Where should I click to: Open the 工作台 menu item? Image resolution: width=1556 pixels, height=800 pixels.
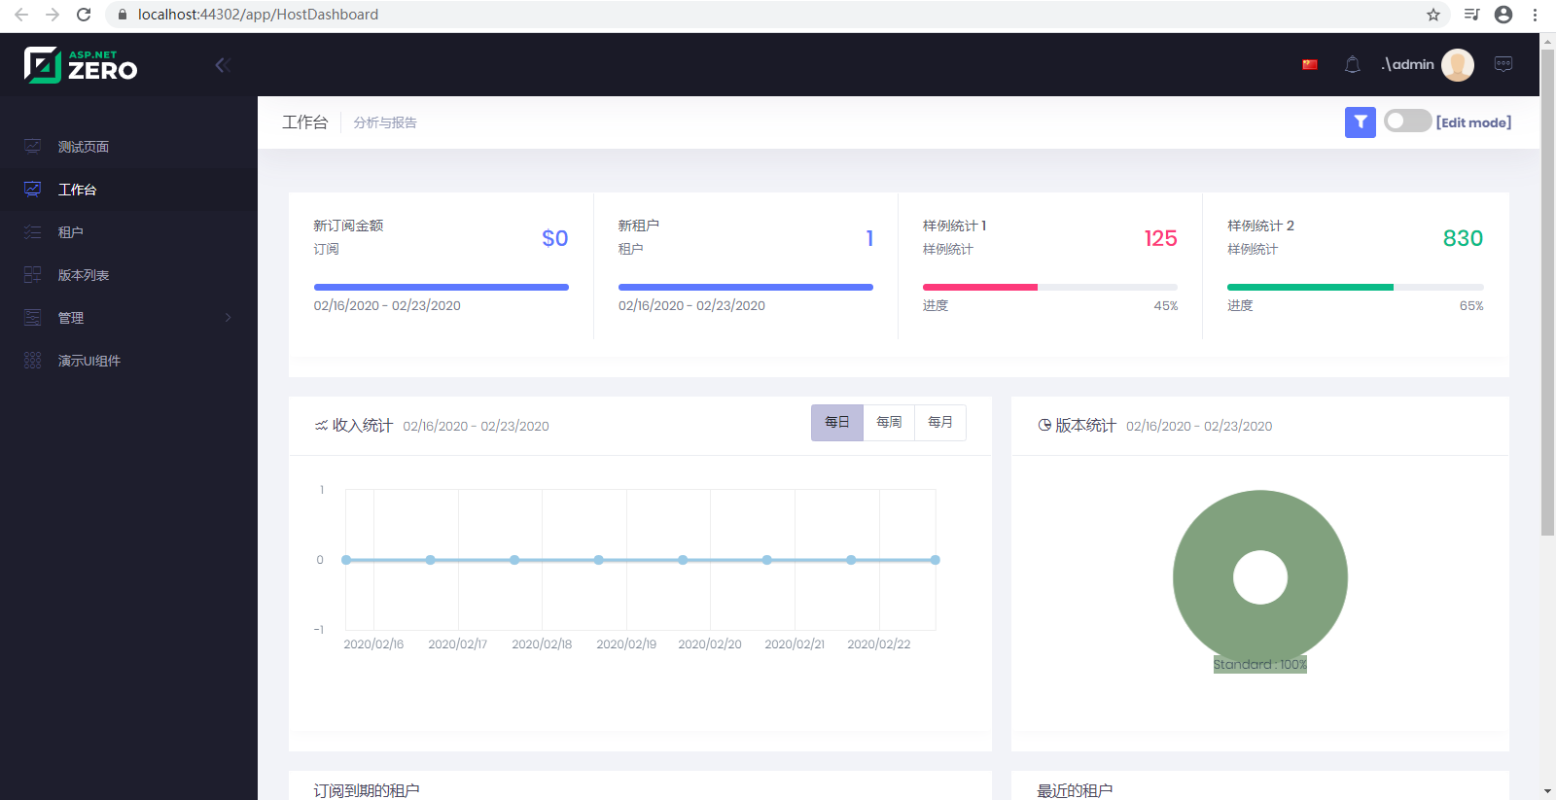click(128, 190)
